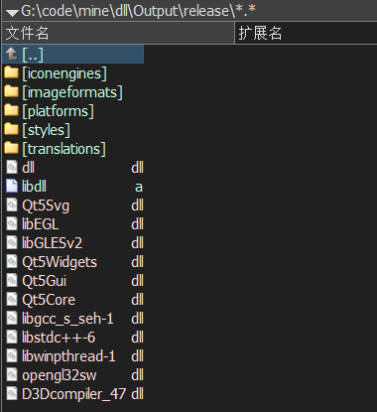Select the Qt5Svg file entry
This screenshot has width=377, height=412.
point(73,206)
